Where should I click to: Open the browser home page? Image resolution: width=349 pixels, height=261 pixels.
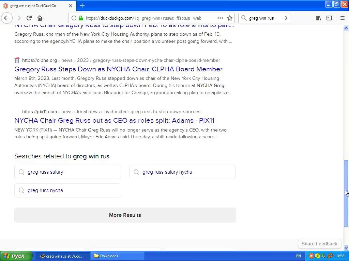click(40, 18)
